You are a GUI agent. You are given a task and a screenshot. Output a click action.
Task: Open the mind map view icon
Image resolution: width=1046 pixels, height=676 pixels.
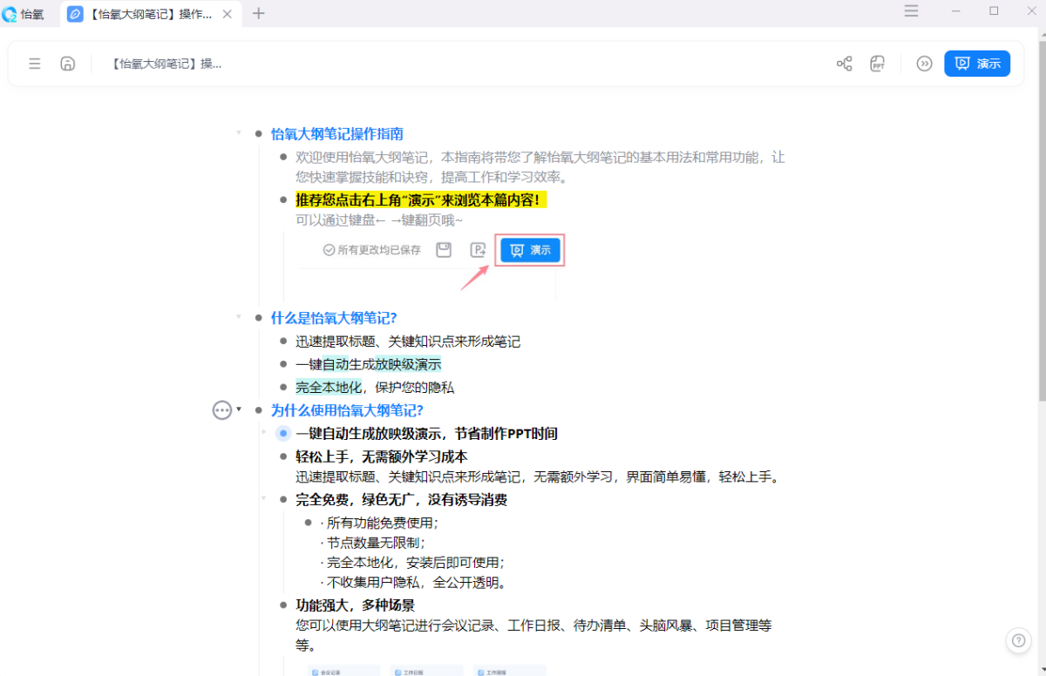844,64
